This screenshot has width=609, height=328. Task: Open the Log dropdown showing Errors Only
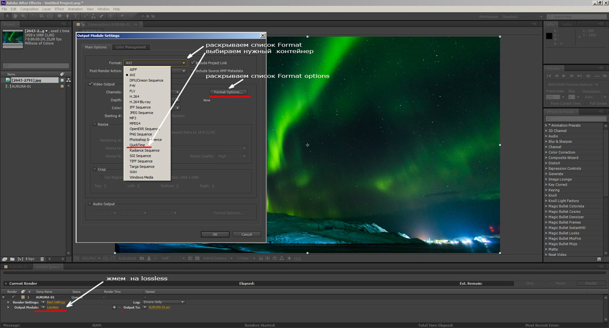163,302
